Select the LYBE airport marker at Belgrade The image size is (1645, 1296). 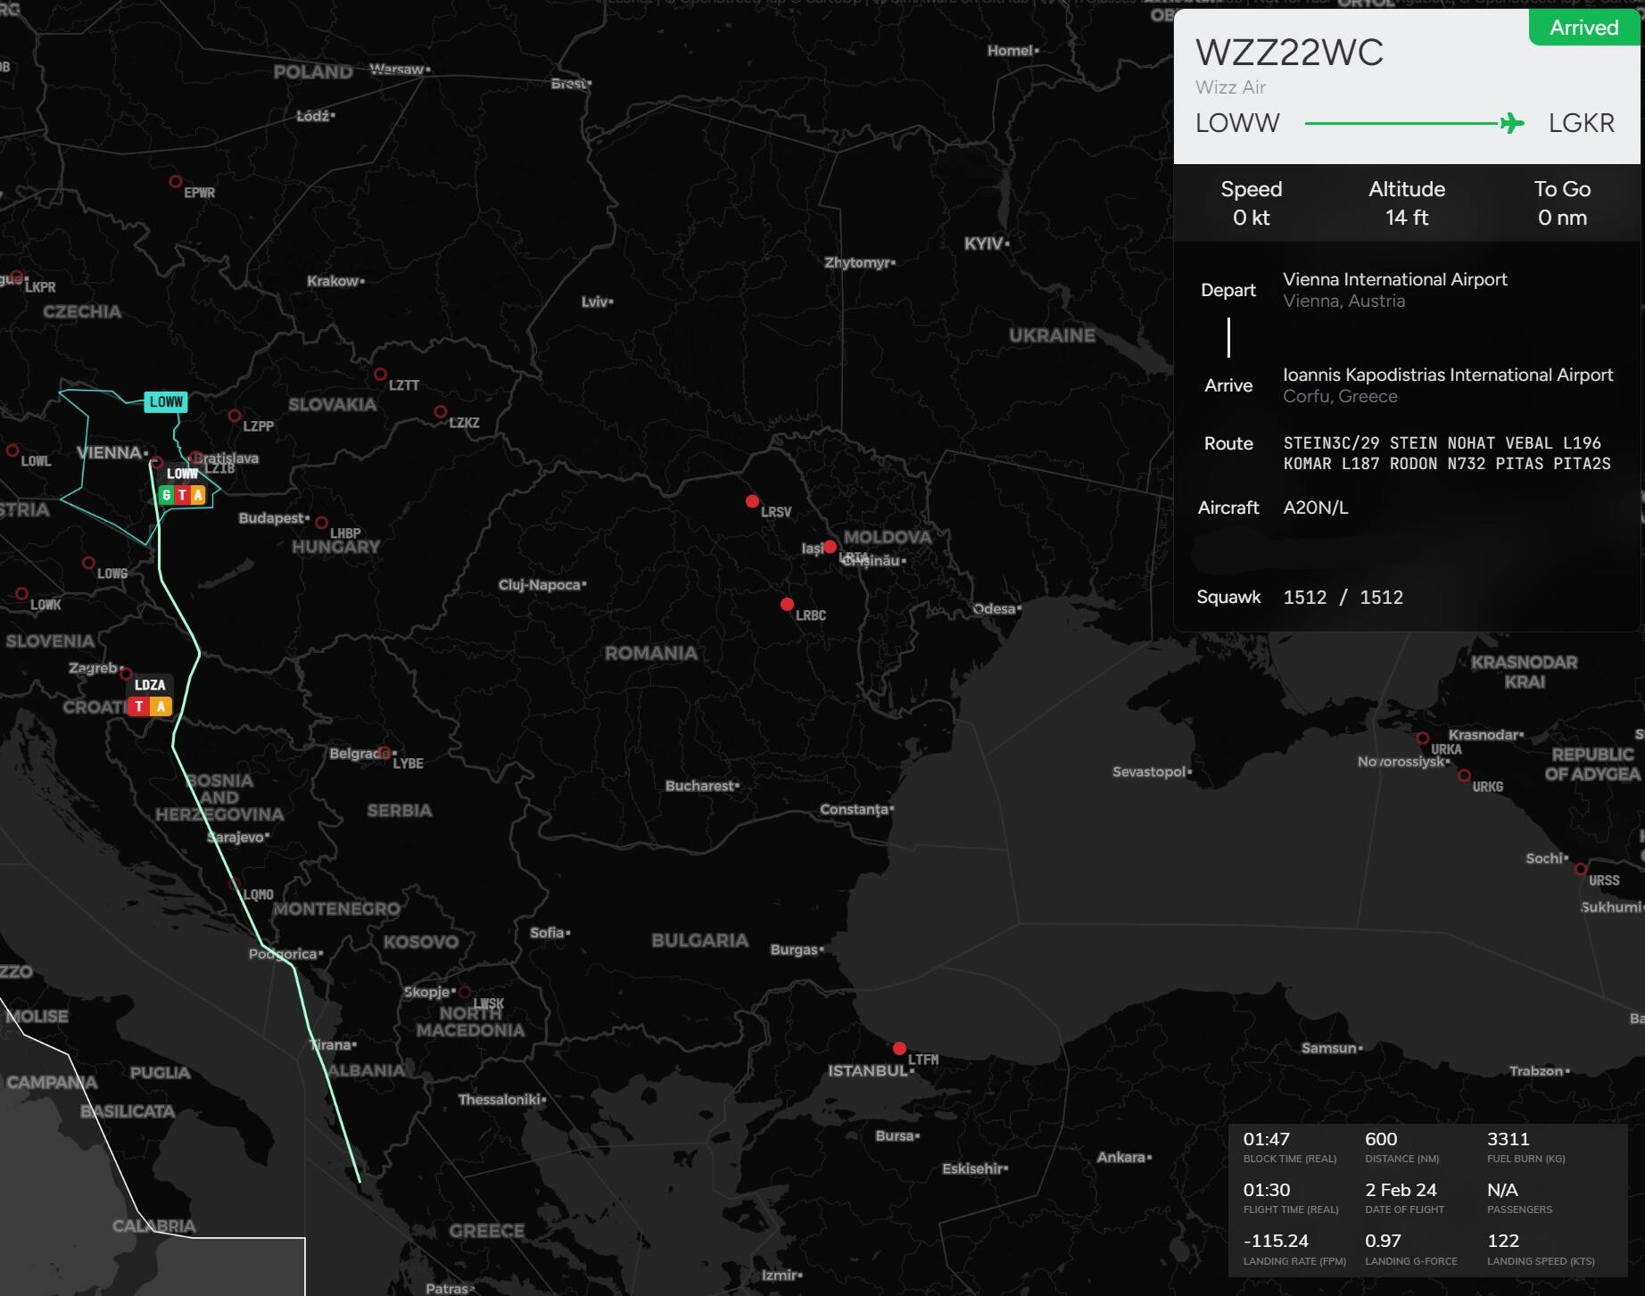[384, 753]
